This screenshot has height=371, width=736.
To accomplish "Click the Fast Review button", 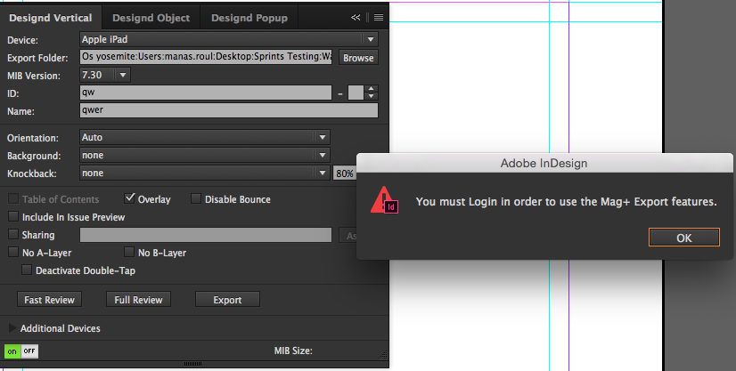I will point(49,299).
